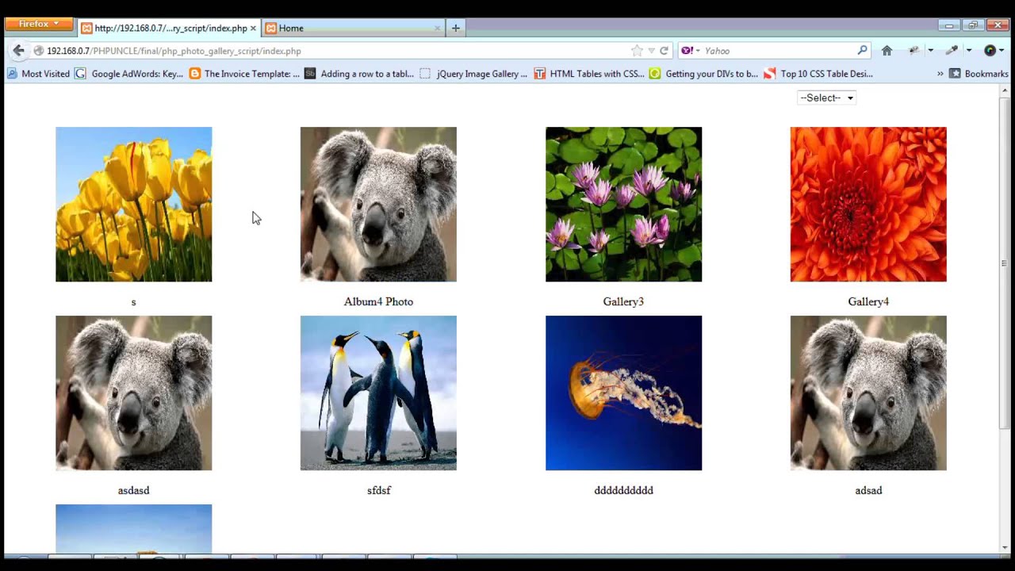Open HTML Tables with CSS... bookmark

[589, 74]
